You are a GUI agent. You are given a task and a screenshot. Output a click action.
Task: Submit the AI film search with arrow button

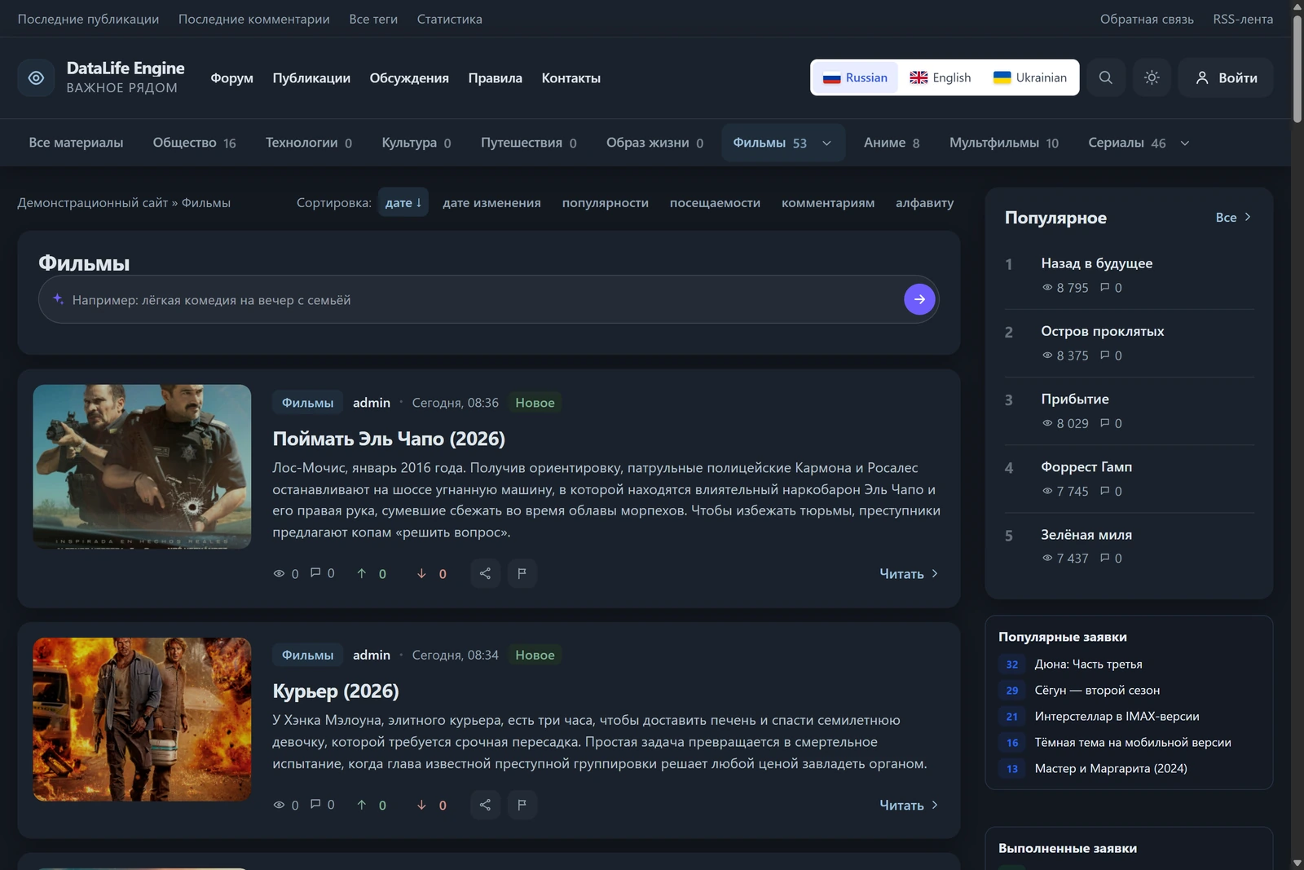click(x=919, y=299)
